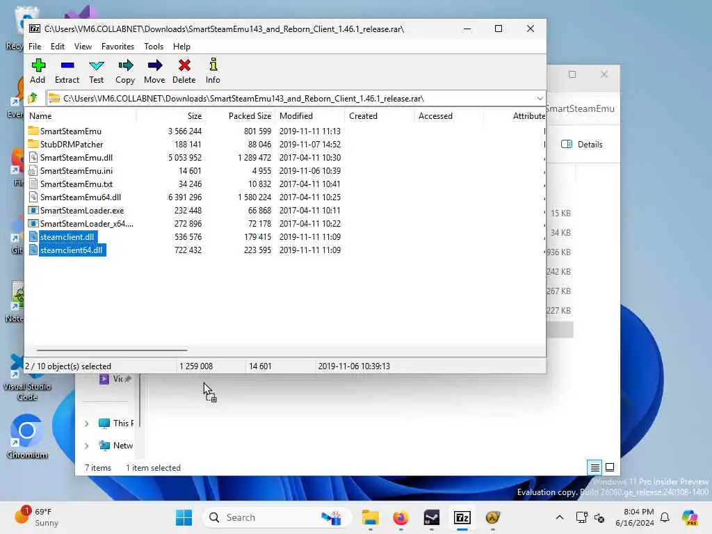
Task: Click the 7-Zip taskbar icon
Action: [x=462, y=517]
